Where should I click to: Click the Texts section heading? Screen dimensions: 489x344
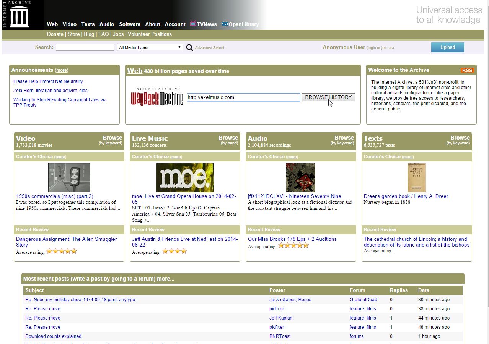pos(373,138)
